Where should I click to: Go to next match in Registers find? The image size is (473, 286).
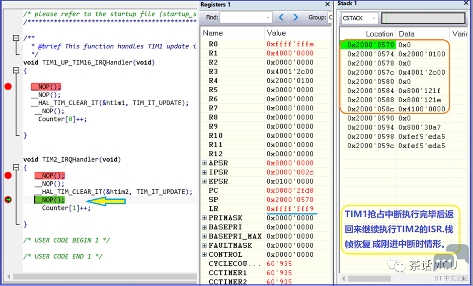[296, 17]
